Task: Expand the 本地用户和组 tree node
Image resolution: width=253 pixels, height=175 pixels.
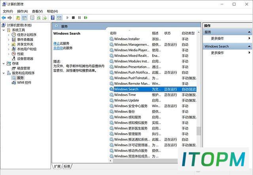Action: pyautogui.click(x=9, y=49)
